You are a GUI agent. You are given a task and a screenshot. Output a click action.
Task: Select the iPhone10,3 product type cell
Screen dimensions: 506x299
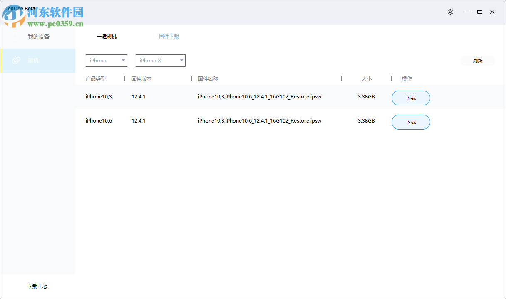click(x=99, y=97)
